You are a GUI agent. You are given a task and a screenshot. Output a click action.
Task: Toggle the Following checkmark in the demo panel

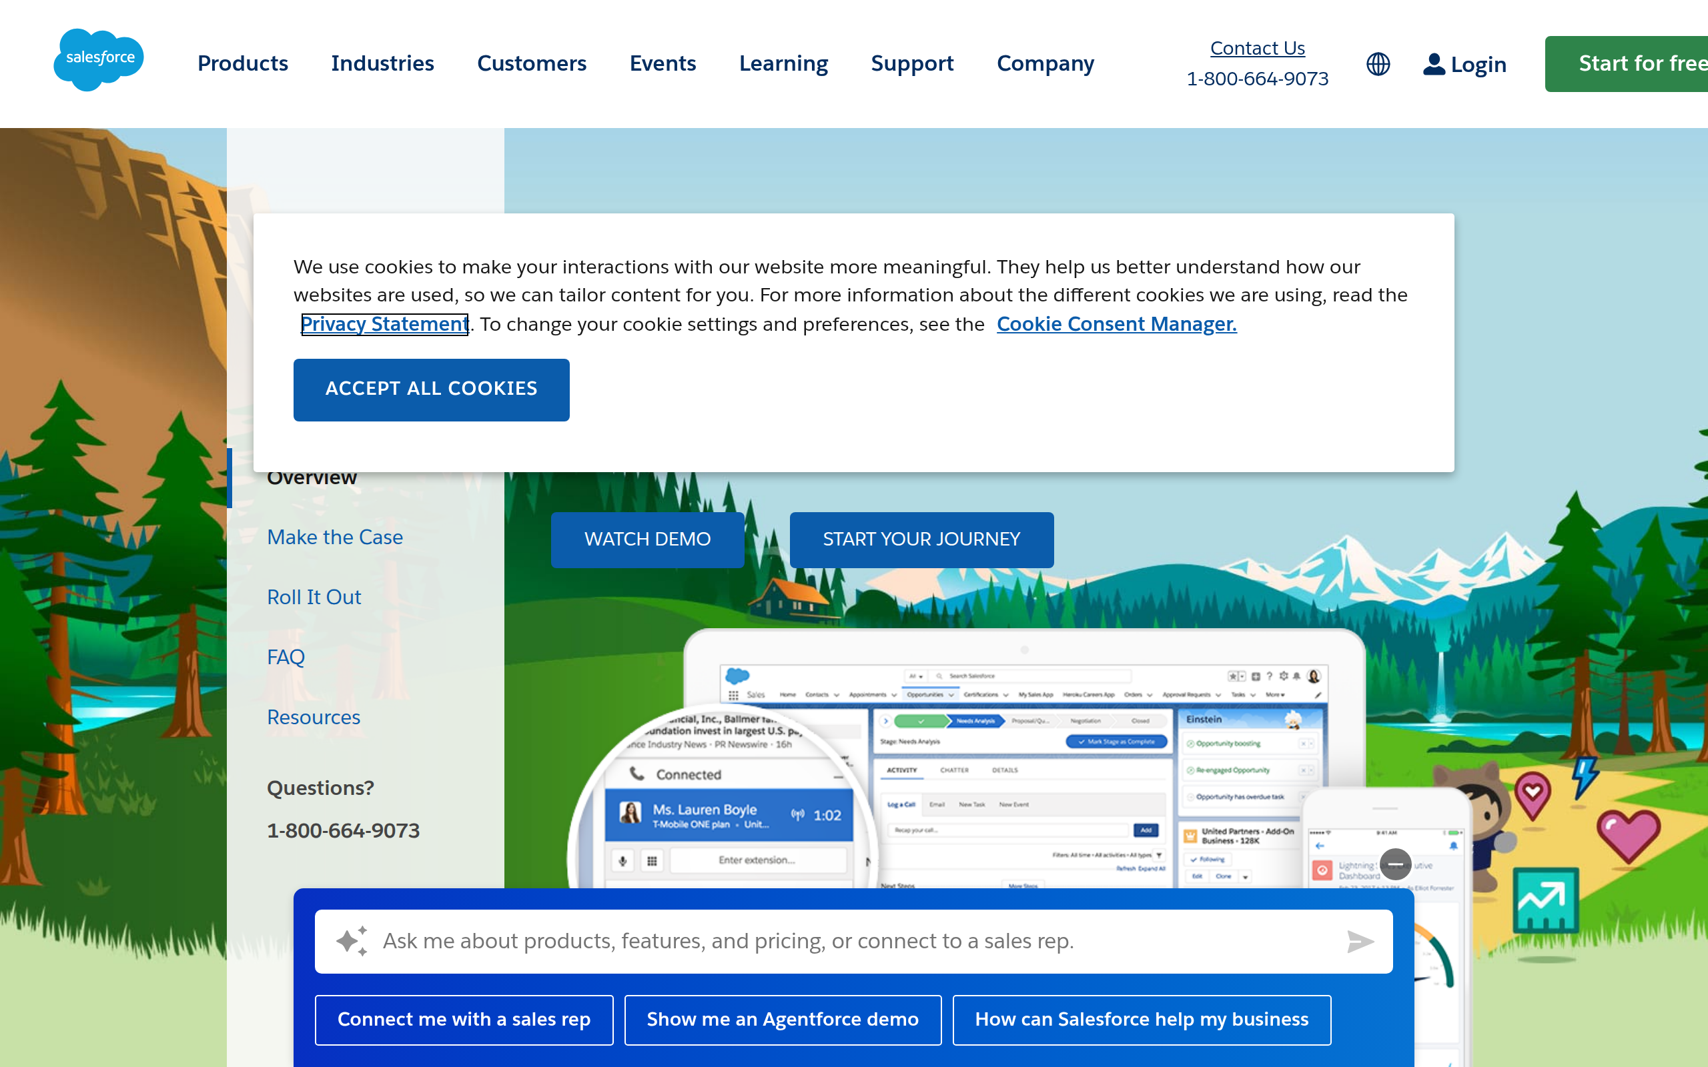pyautogui.click(x=1194, y=860)
